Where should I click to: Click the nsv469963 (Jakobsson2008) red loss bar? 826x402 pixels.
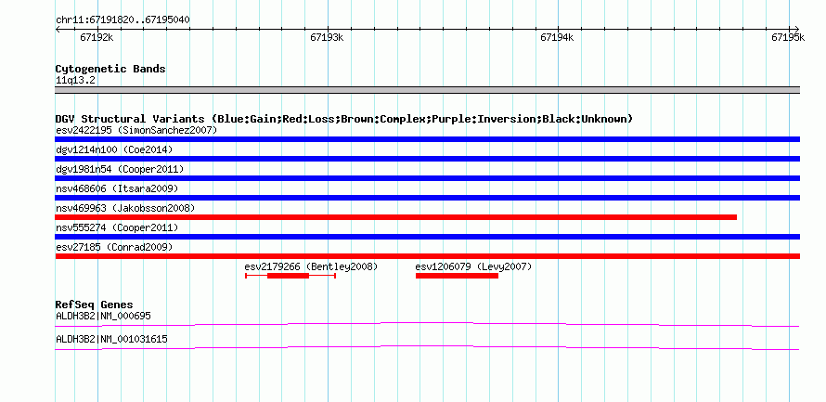click(395, 217)
